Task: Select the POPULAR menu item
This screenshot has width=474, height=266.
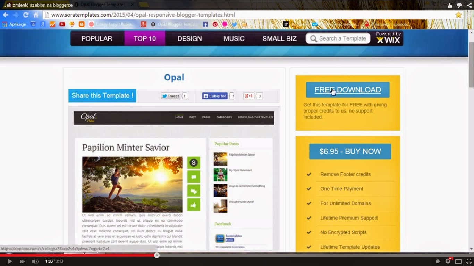Action: coord(96,38)
